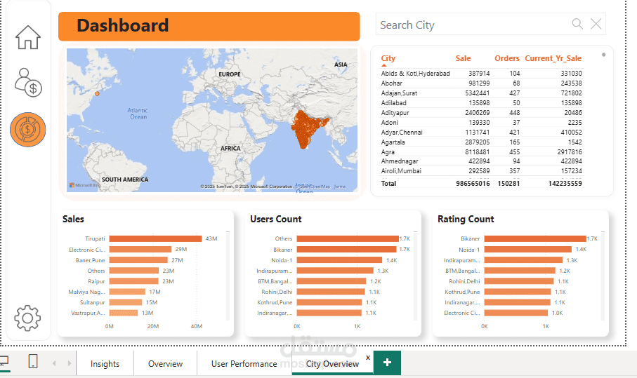
Task: Click the Dashboard title banner
Action: 209,27
